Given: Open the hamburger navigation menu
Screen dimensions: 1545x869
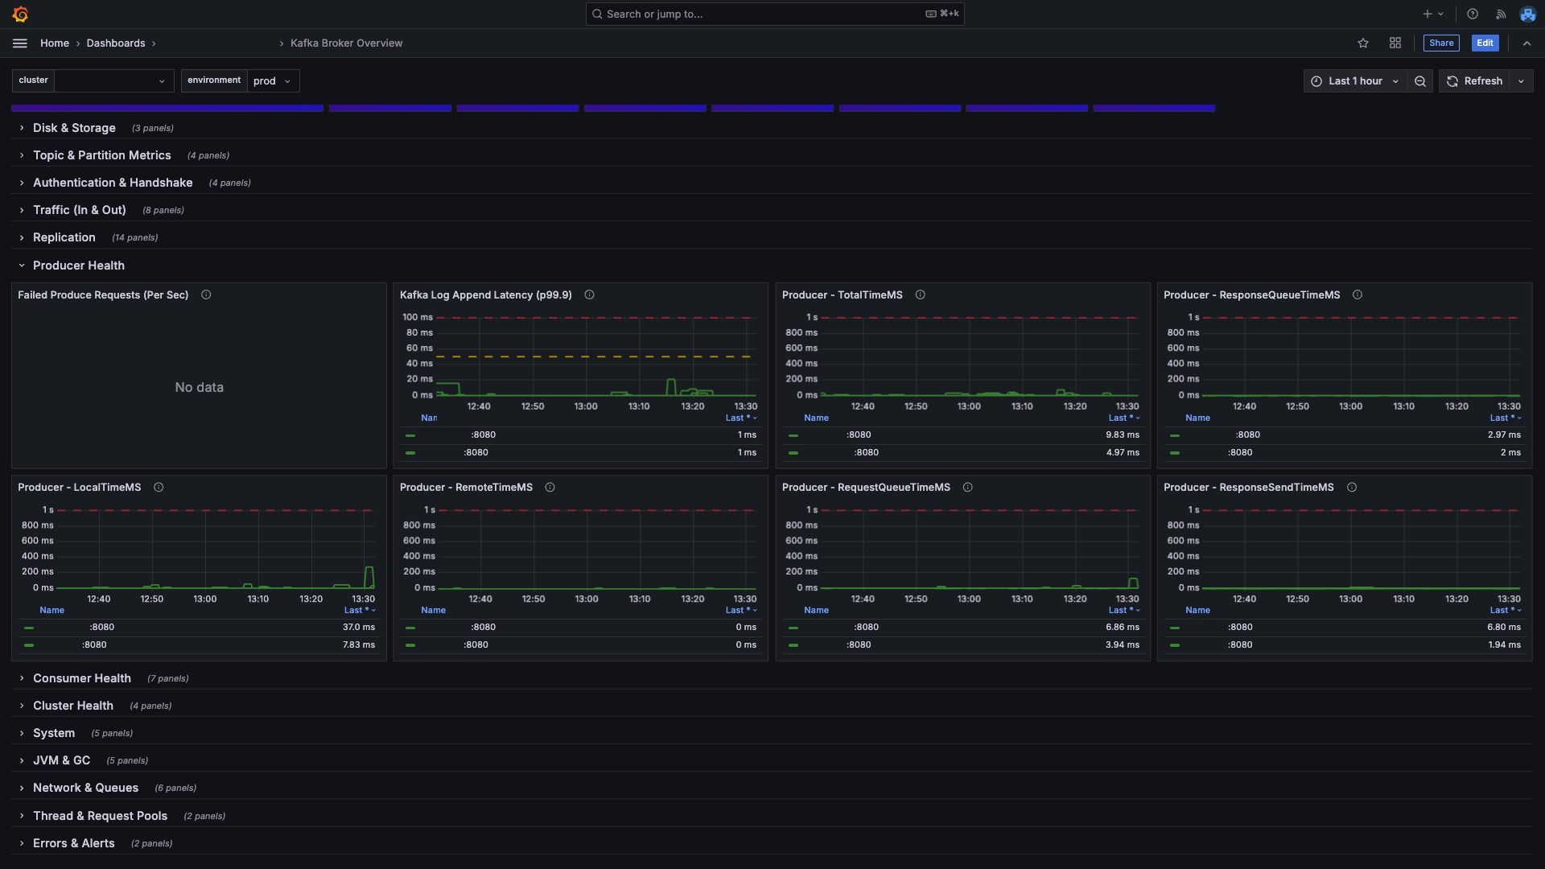Looking at the screenshot, I should click(x=20, y=43).
